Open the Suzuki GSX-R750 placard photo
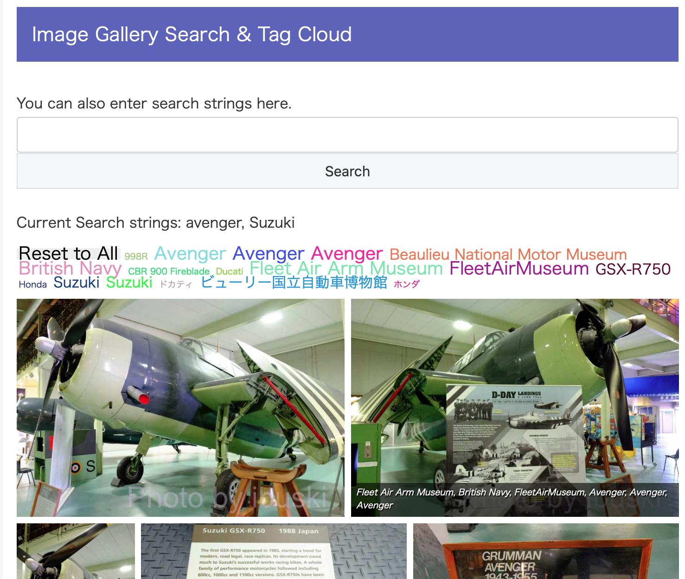685x579 pixels. (274, 551)
